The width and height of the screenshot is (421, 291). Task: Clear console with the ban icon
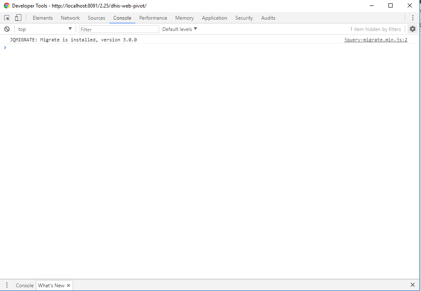(7, 29)
